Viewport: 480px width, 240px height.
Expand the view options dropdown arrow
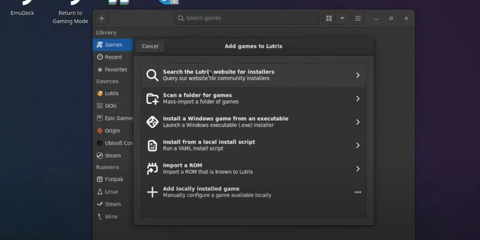tap(342, 19)
